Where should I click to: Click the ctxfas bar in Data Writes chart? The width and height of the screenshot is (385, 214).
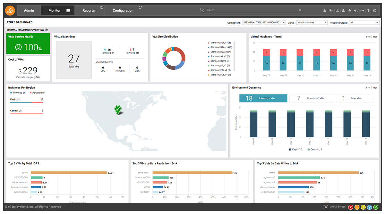coord(318,173)
